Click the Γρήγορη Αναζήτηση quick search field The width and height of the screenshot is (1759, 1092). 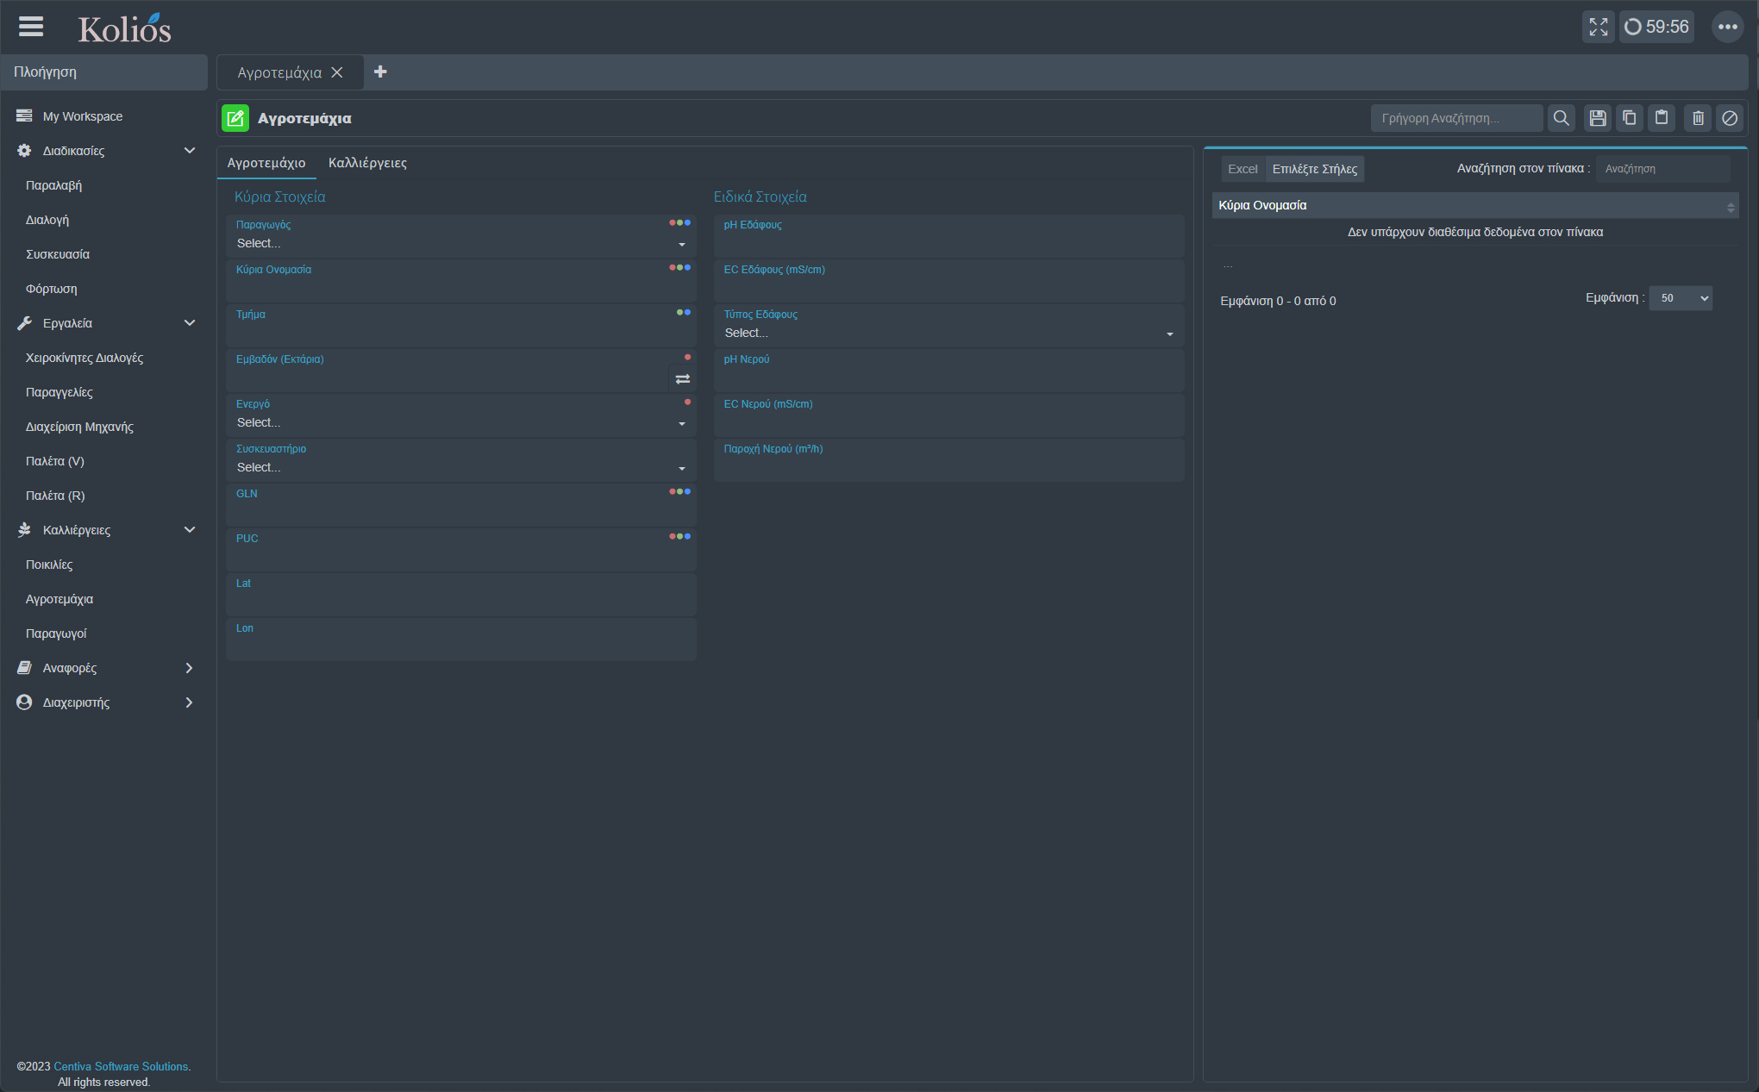coord(1457,118)
